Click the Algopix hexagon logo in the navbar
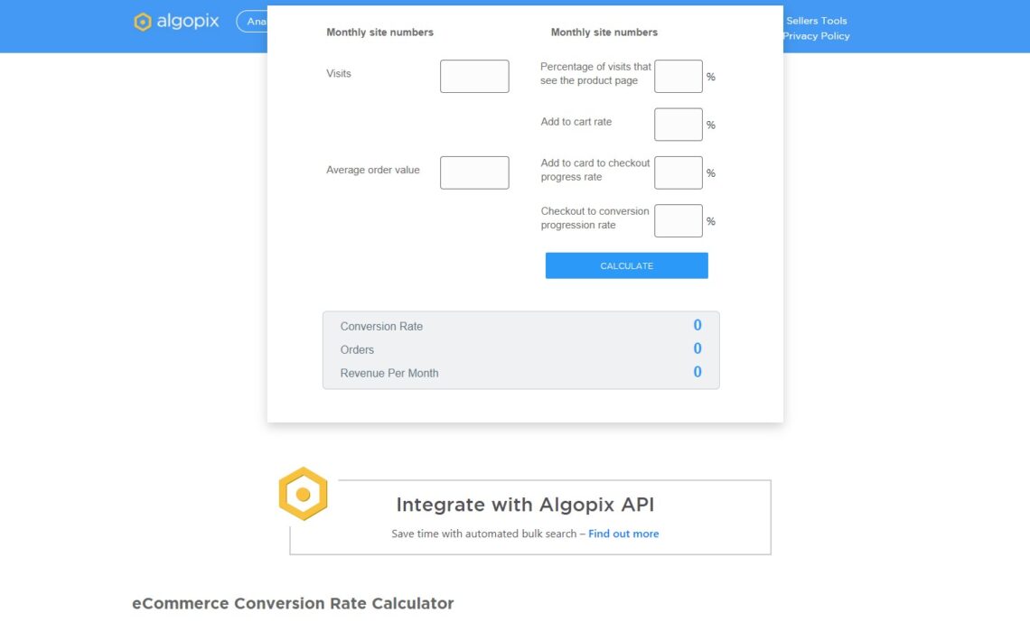The image size is (1030, 622). [x=141, y=22]
